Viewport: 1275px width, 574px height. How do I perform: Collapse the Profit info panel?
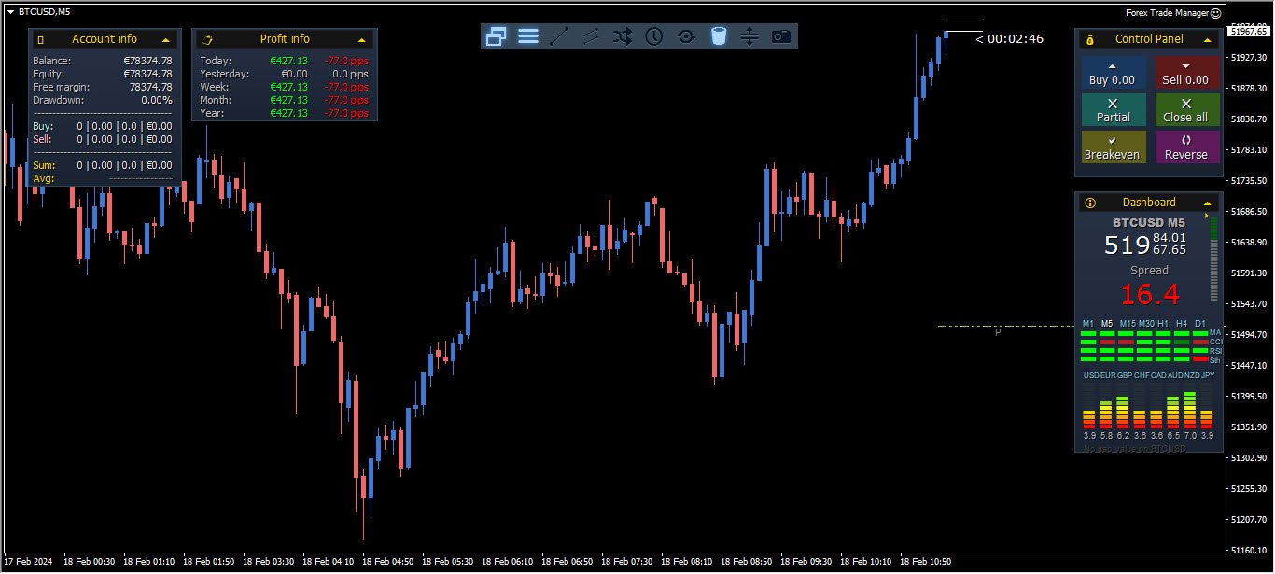pos(361,39)
